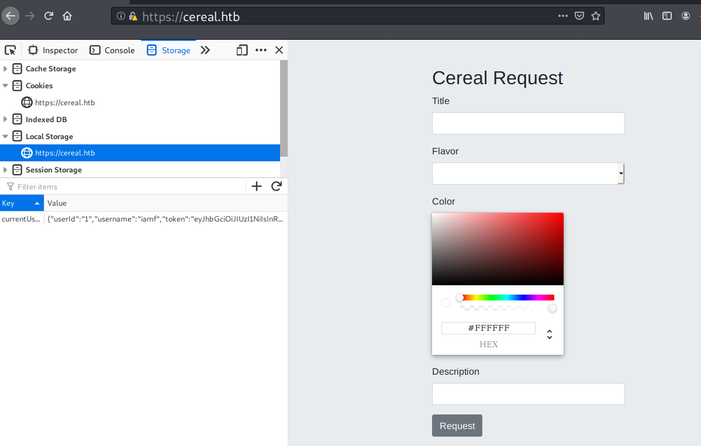Image resolution: width=701 pixels, height=446 pixels.
Task: Click the Title input field
Action: pyautogui.click(x=528, y=123)
